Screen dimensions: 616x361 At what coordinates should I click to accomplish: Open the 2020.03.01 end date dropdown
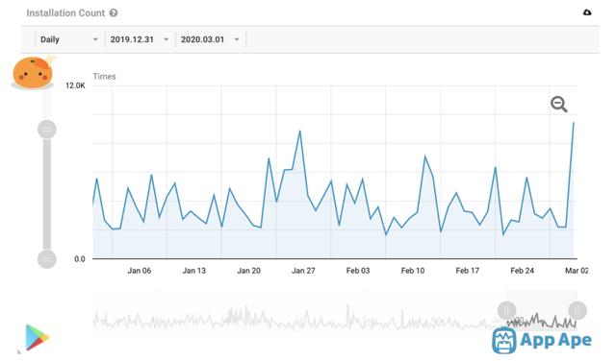point(210,39)
